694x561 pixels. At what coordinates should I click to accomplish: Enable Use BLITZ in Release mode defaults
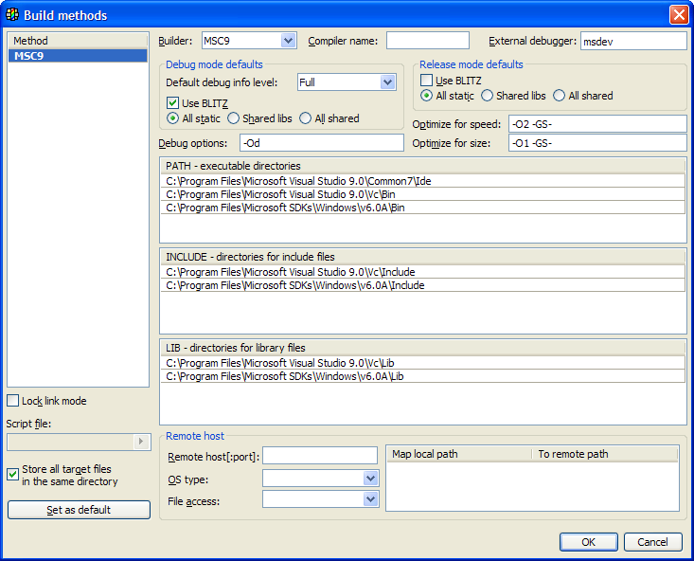pos(427,81)
